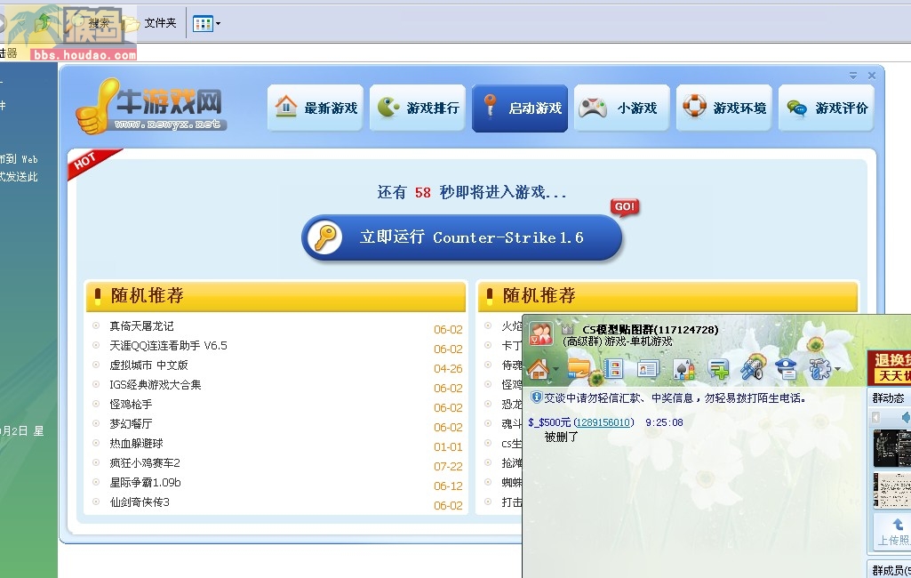Open the second 群动态 photo thumbnail

click(891, 490)
